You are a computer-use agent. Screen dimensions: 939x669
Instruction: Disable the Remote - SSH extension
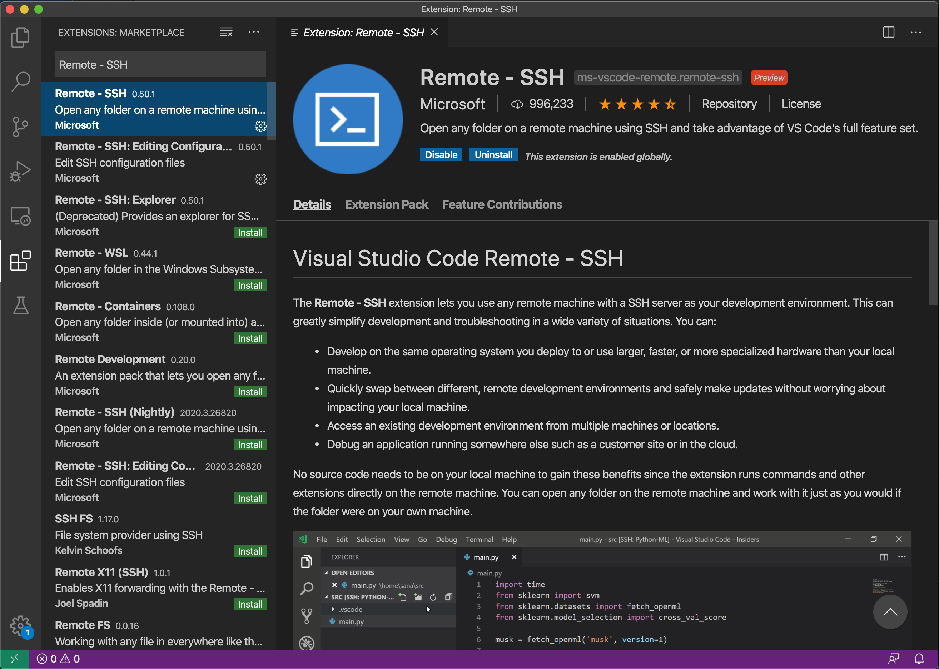[441, 154]
